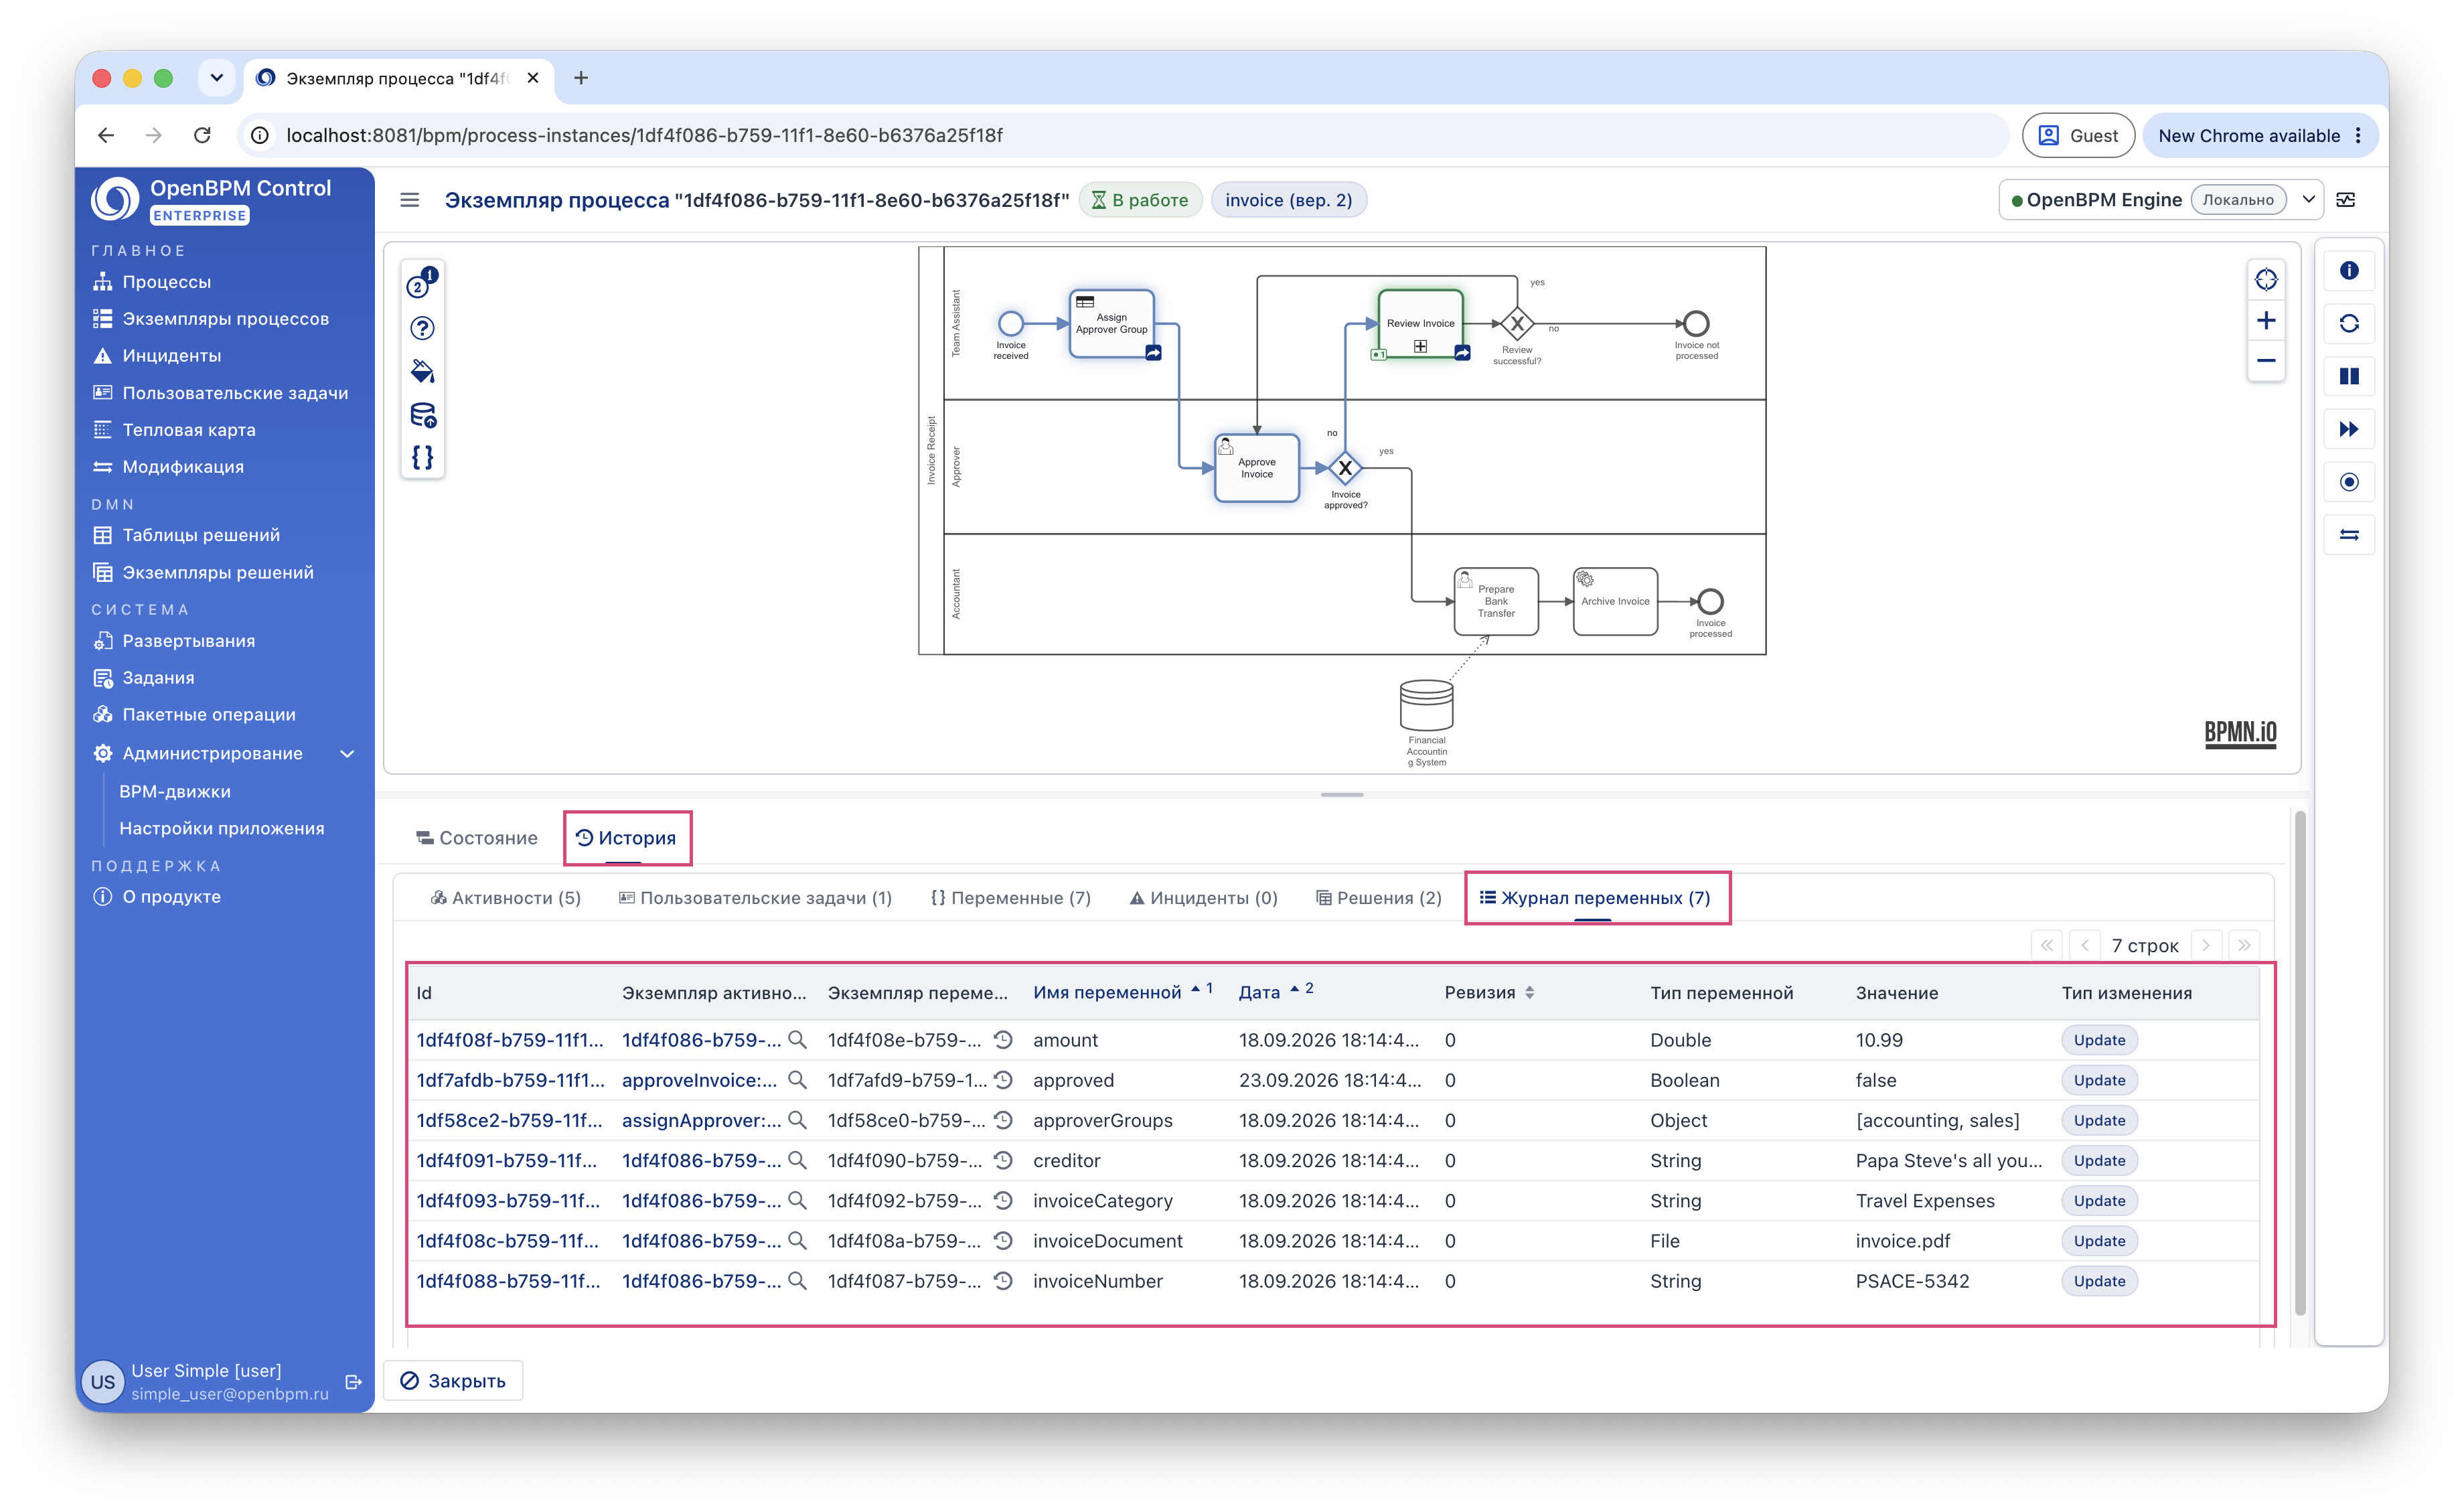This screenshot has width=2464, height=1512.
Task: Open Настройки приложения item
Action: 221,828
